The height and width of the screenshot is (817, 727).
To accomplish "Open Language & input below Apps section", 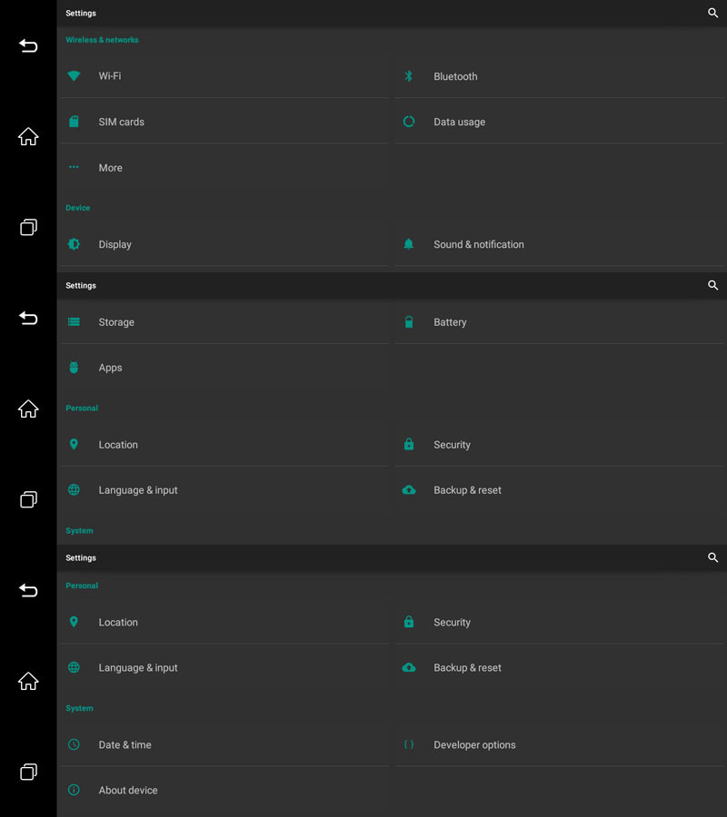I will (138, 490).
